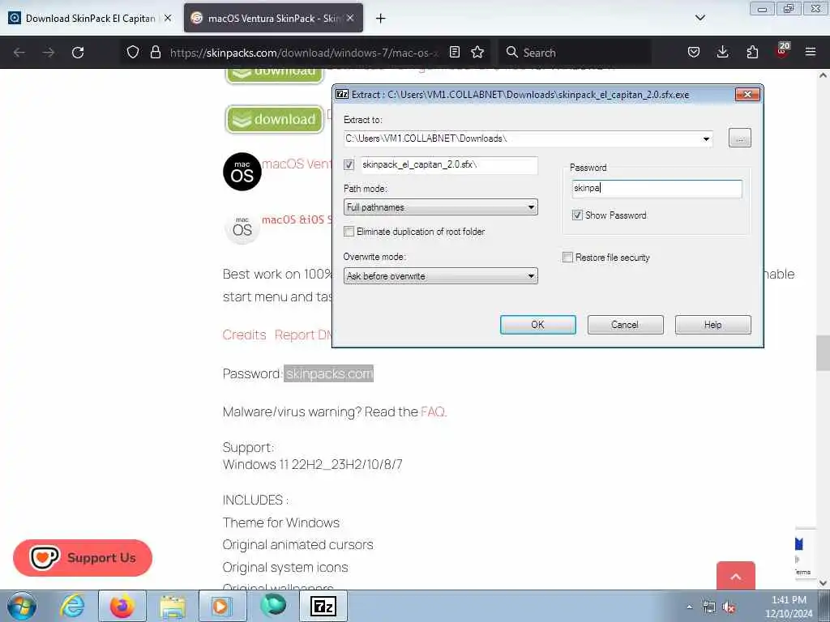Toggle reader view icon in address bar

pos(454,52)
